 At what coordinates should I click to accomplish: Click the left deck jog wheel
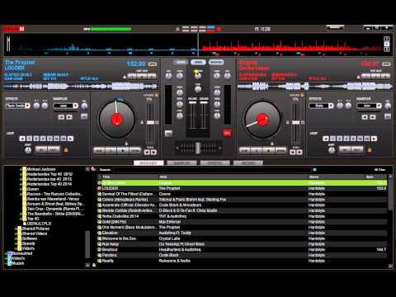(116, 120)
